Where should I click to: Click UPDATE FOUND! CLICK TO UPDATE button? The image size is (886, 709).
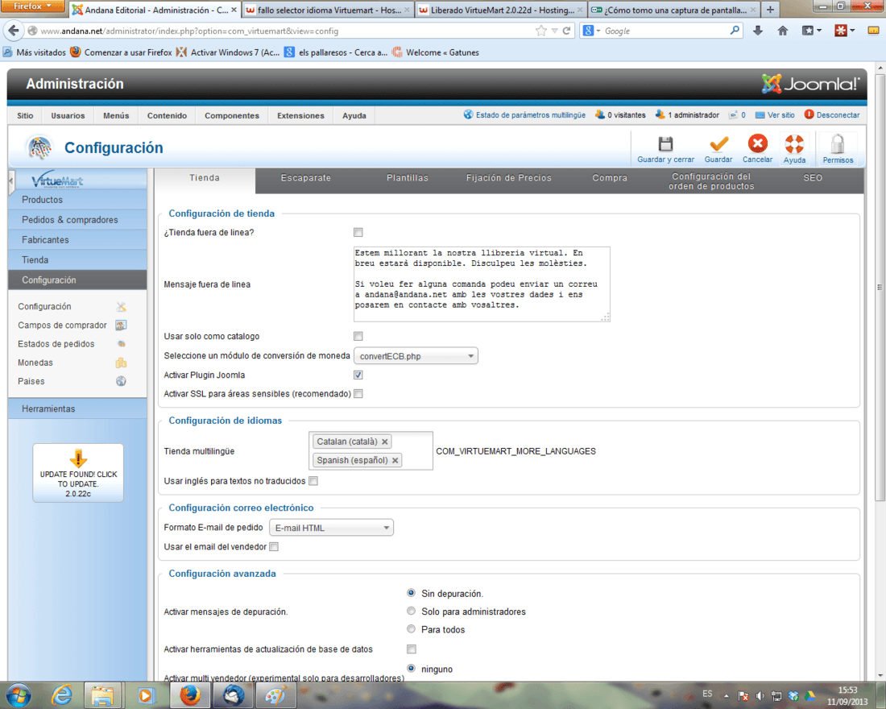(78, 473)
